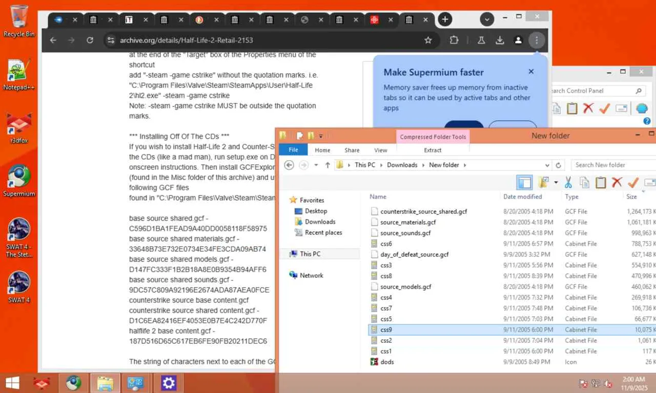The height and width of the screenshot is (393, 656).
Task: Switch to the Home ribbon tab
Action: [322, 150]
